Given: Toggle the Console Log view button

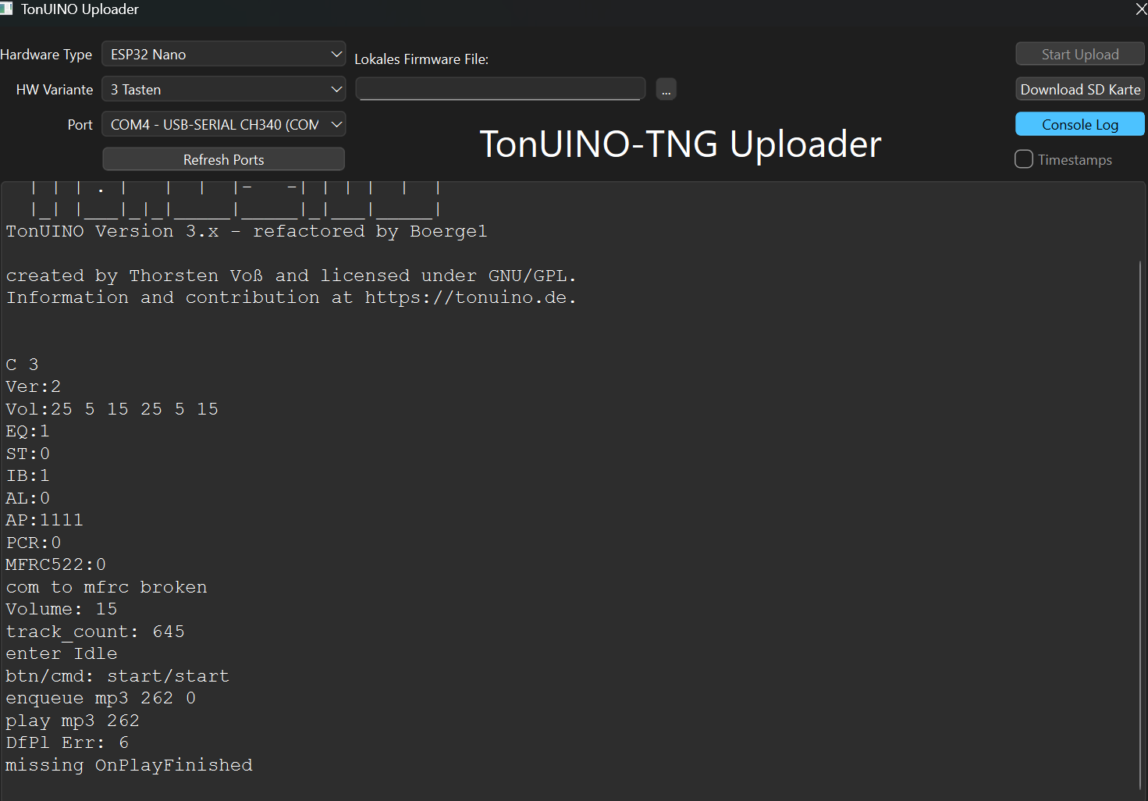Looking at the screenshot, I should 1079,124.
